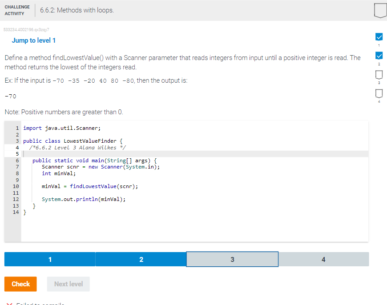Select step 2 of the progress bar

point(141,259)
